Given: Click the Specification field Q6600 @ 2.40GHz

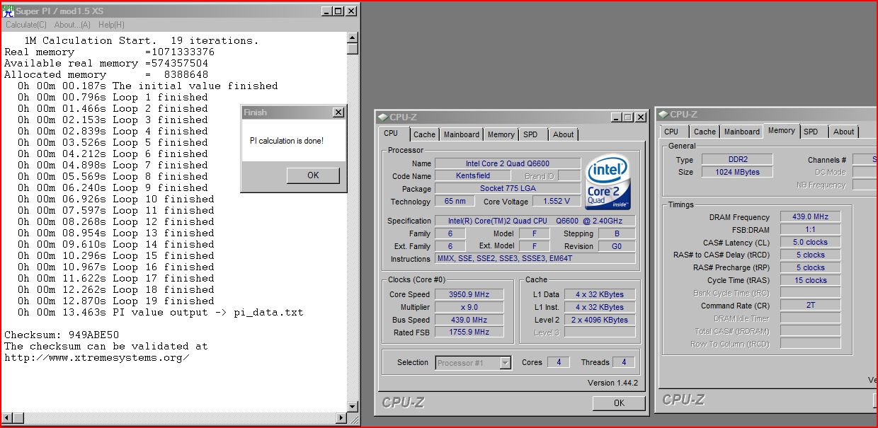Looking at the screenshot, I should point(535,221).
